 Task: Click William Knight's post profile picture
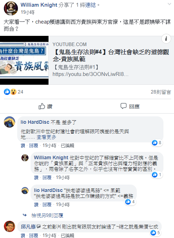coord(11,8)
